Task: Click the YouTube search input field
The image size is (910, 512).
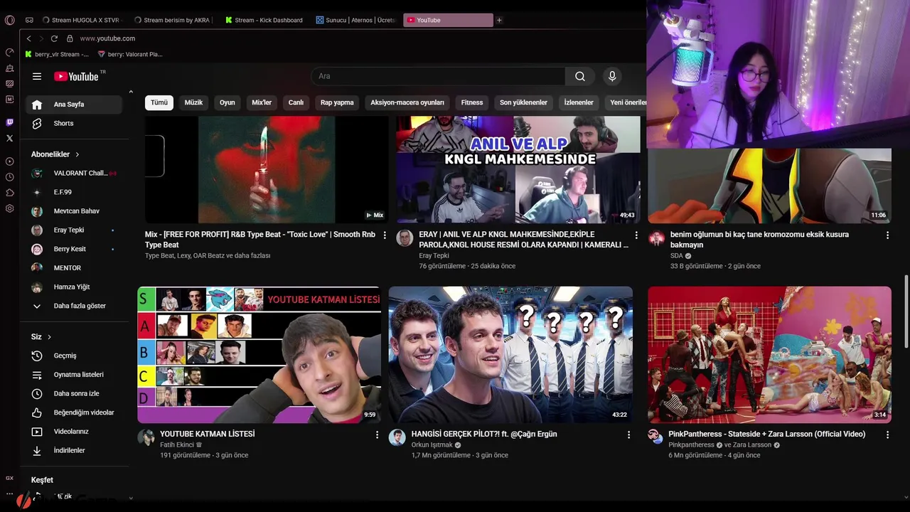Action: coord(438,76)
